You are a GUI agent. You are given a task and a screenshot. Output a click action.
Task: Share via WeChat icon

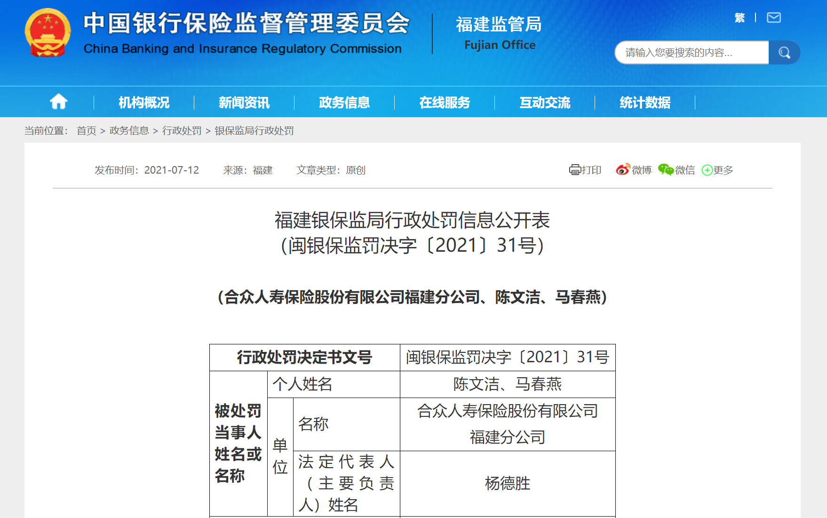pos(666,170)
